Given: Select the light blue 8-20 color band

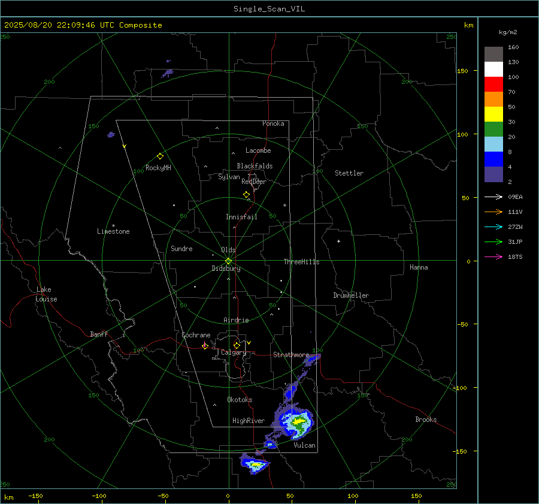Looking at the screenshot, I should pos(493,144).
